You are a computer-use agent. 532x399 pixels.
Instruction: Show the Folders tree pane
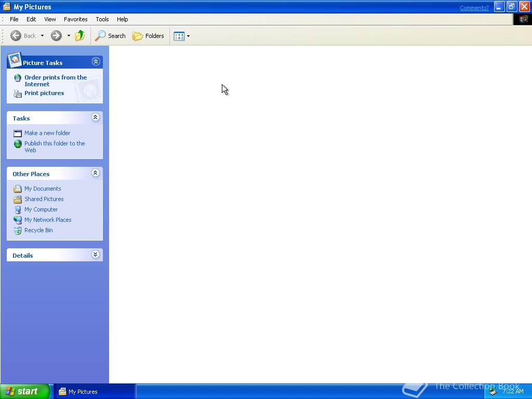pos(148,36)
